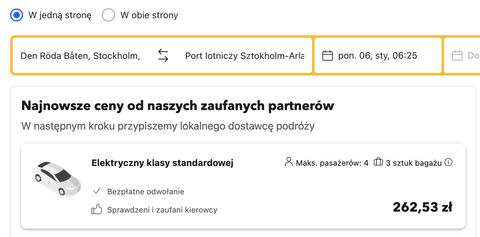This screenshot has width=480, height=237.
Task: Click the price 262,53 zł
Action: 422,207
